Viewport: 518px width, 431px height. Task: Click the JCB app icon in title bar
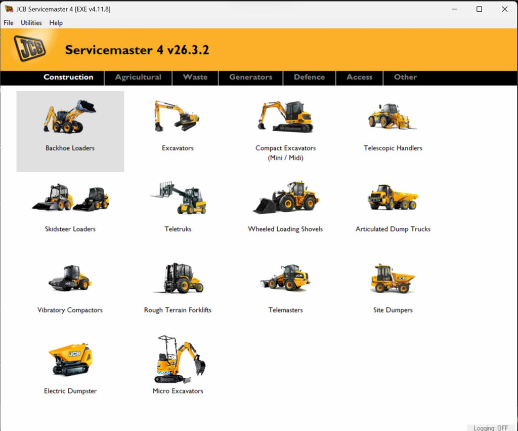click(x=9, y=9)
